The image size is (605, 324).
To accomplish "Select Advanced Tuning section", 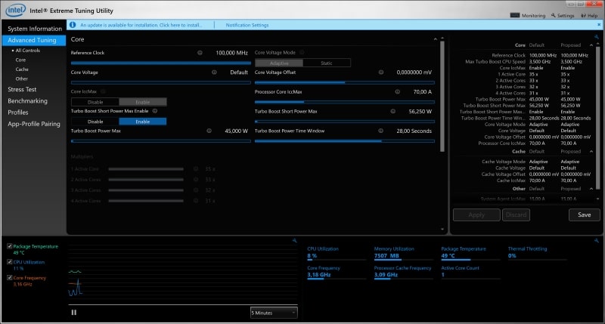I will coord(34,40).
